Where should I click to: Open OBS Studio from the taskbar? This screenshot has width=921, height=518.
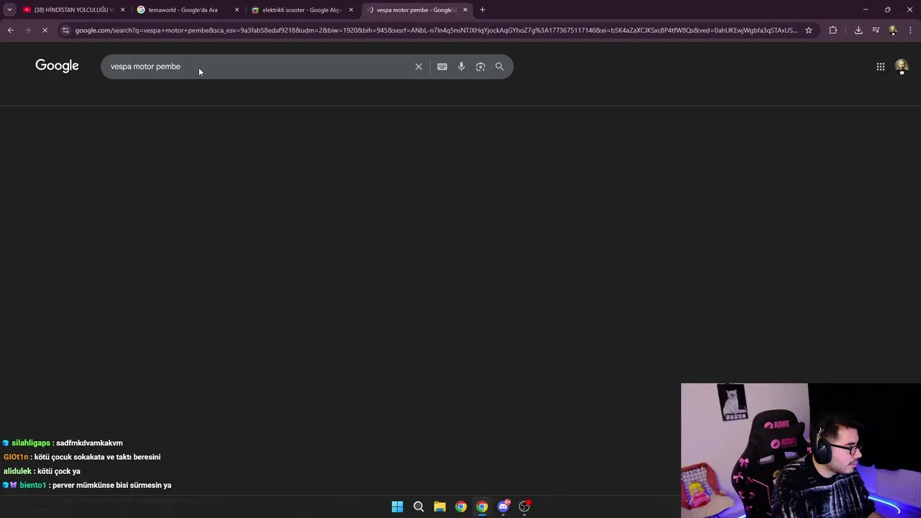pyautogui.click(x=525, y=506)
